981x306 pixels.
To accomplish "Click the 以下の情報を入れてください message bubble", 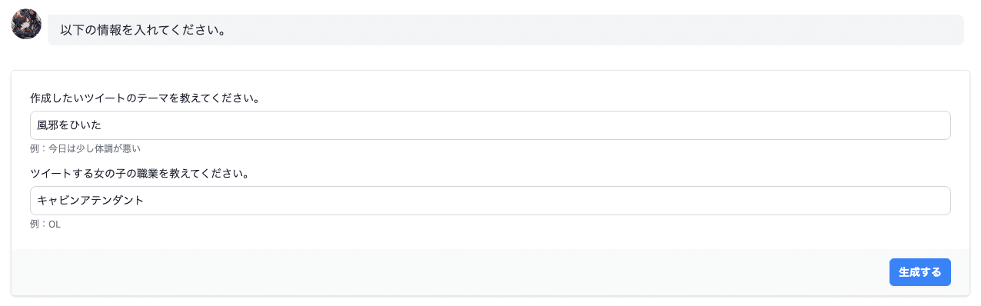I will 505,30.
